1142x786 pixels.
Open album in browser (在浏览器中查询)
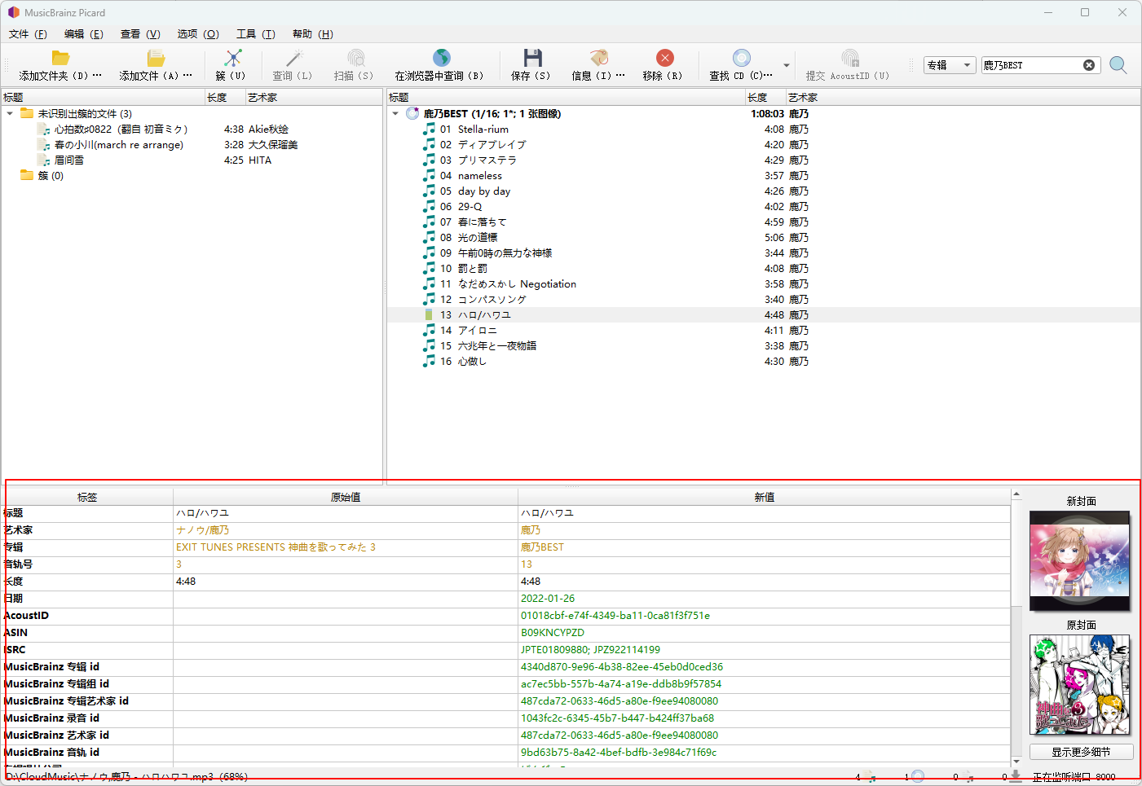(x=441, y=59)
